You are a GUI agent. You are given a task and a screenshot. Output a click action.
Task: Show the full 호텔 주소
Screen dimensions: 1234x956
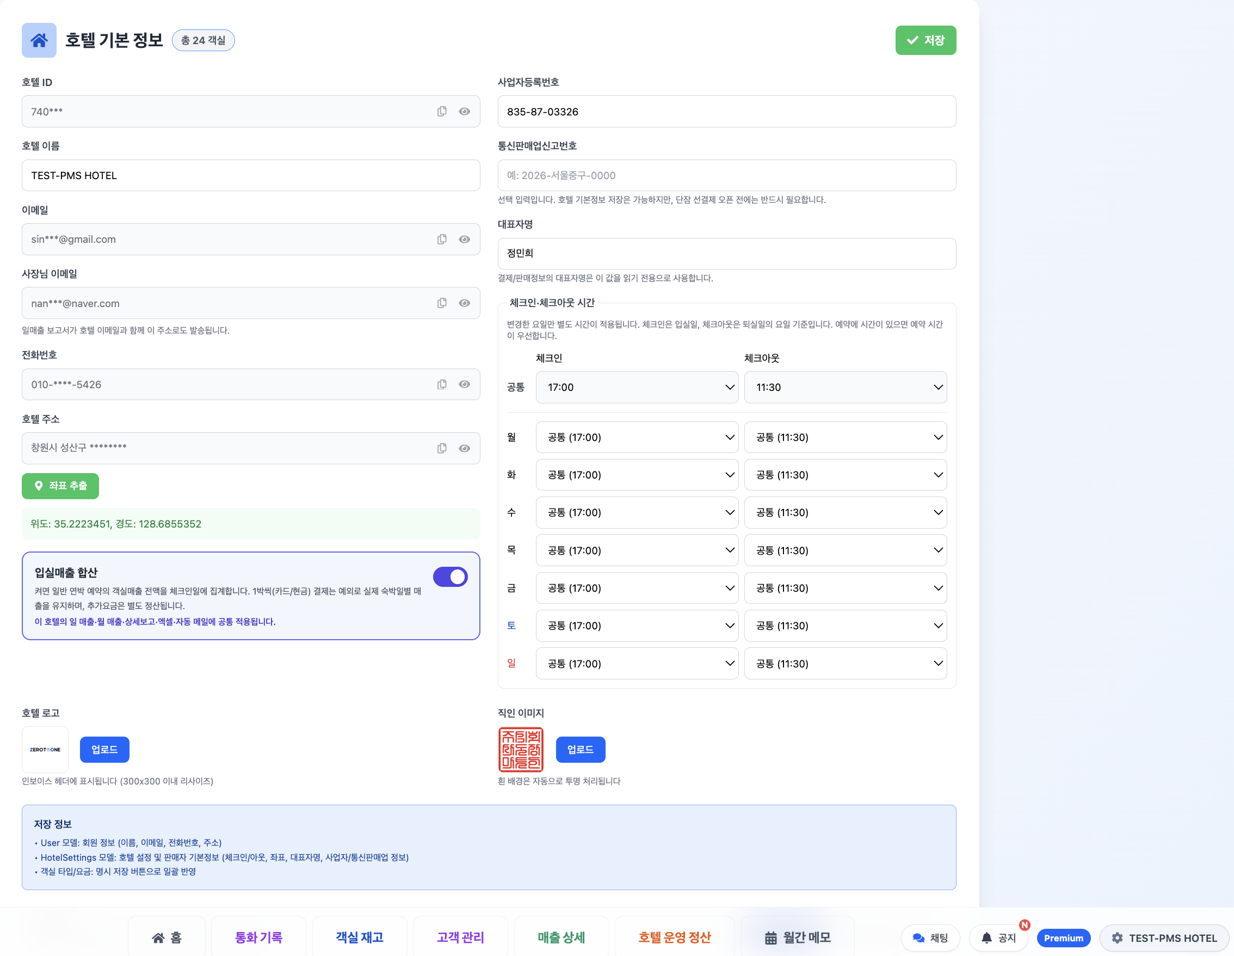click(x=465, y=448)
